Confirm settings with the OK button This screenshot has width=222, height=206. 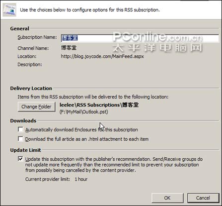167,198
